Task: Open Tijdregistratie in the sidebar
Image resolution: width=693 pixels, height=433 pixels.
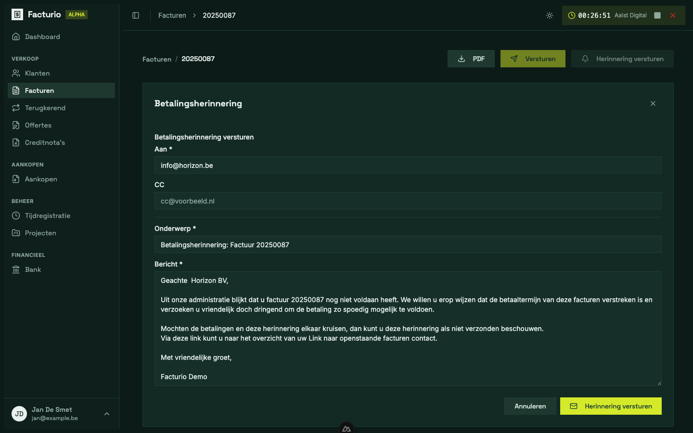Action: tap(61, 216)
